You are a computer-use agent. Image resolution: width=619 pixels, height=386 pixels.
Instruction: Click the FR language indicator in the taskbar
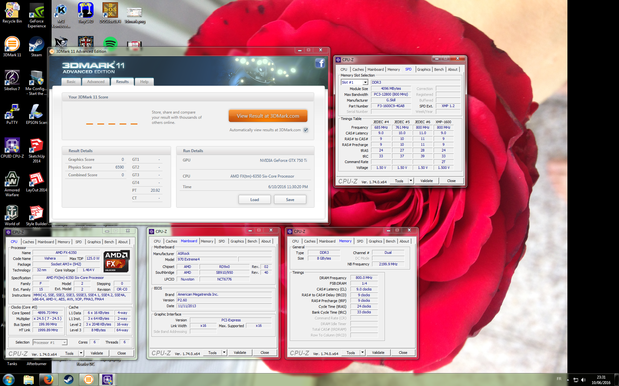tap(559, 379)
